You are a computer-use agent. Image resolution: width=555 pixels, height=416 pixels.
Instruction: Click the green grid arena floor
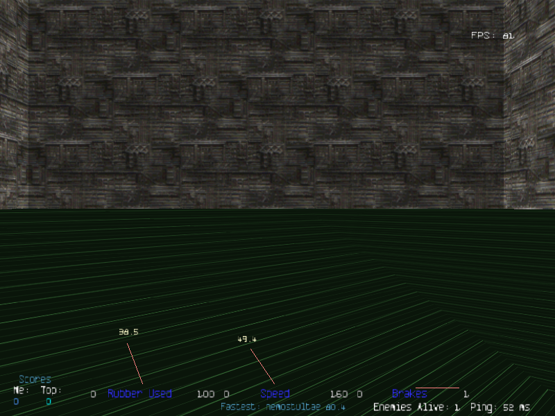pyautogui.click(x=208, y=277)
